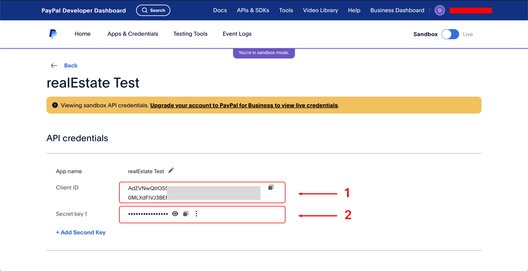Viewport: 528px width, 271px height.
Task: Copy Secret key 1 with copy icon
Action: pos(186,214)
